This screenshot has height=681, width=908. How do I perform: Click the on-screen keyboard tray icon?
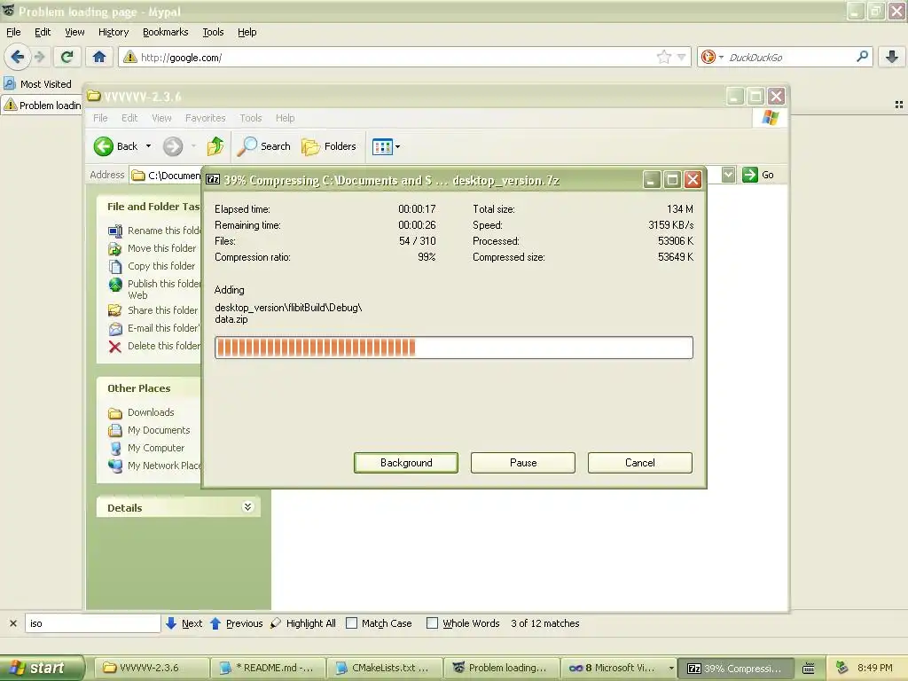point(809,668)
